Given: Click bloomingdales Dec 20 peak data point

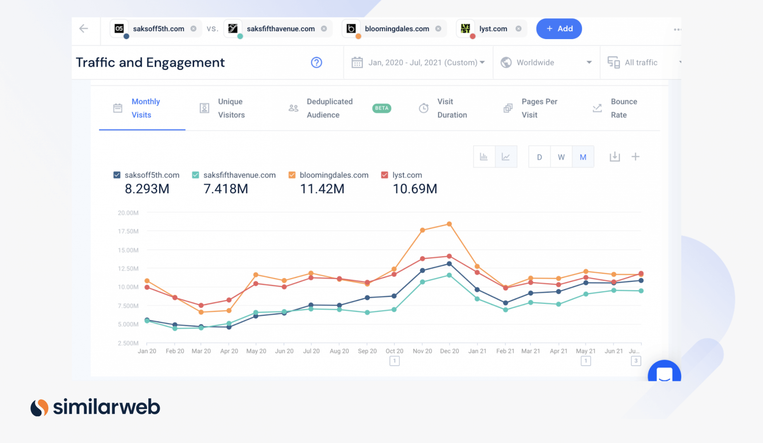Looking at the screenshot, I should 449,224.
